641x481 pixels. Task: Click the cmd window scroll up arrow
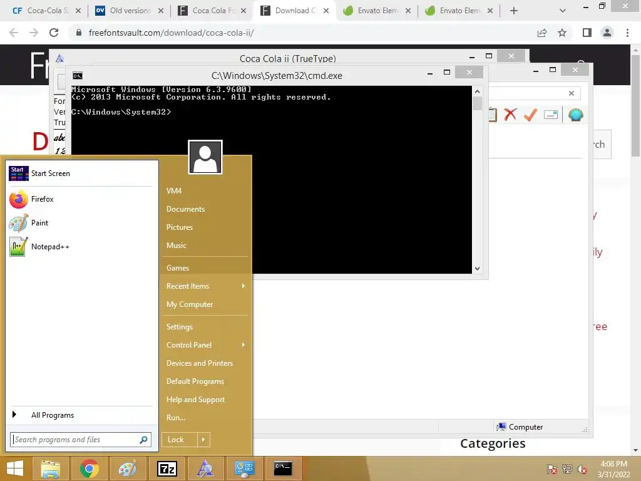[477, 91]
